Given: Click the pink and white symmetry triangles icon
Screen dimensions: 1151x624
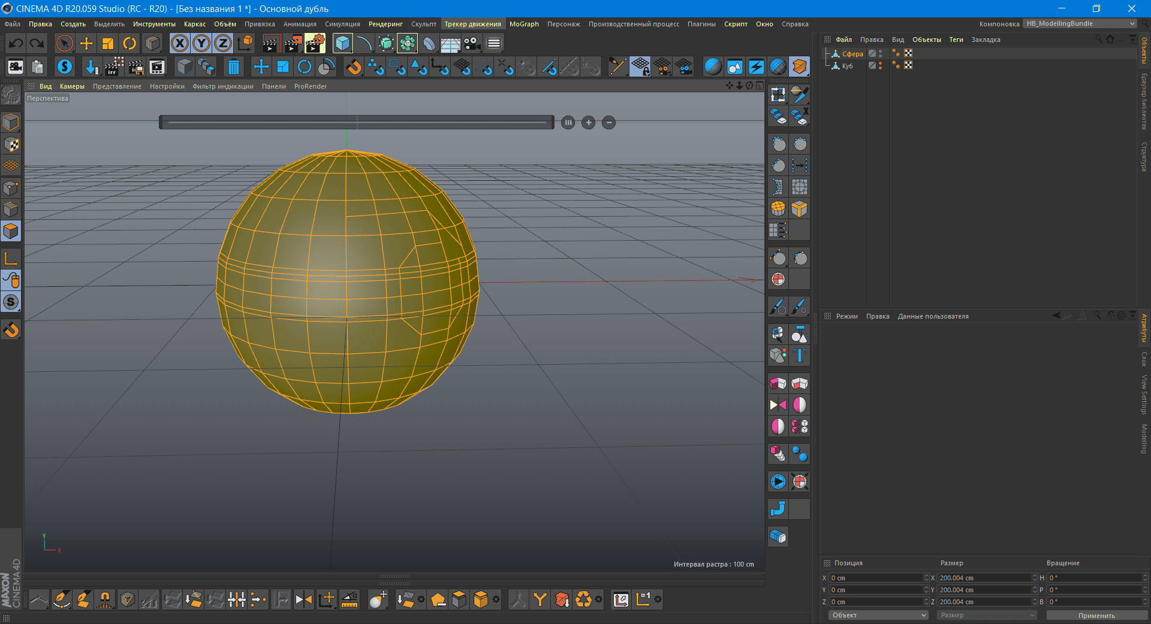Looking at the screenshot, I should pyautogui.click(x=778, y=405).
